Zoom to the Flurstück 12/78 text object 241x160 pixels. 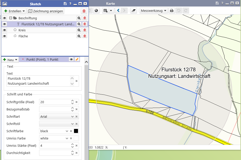pyautogui.click(x=79, y=24)
